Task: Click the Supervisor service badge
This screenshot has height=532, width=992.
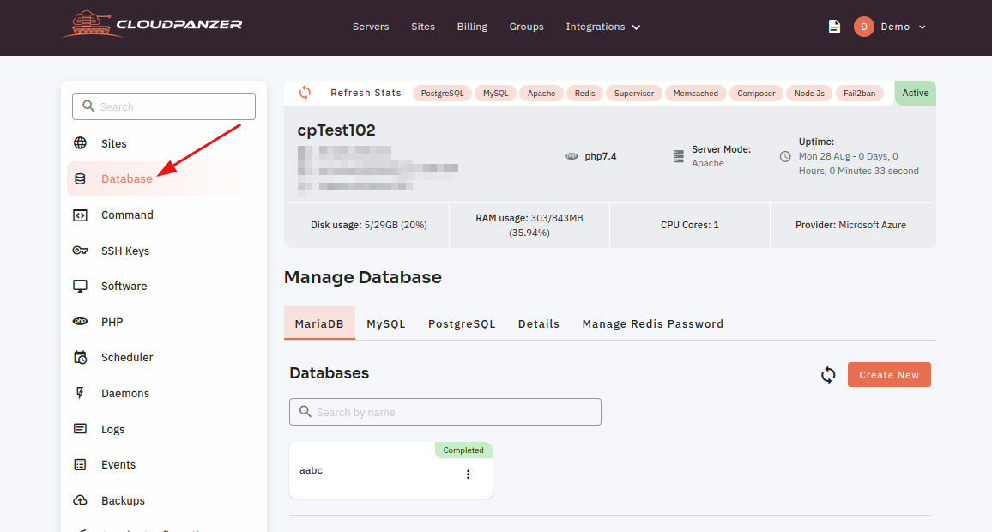Action: (634, 93)
